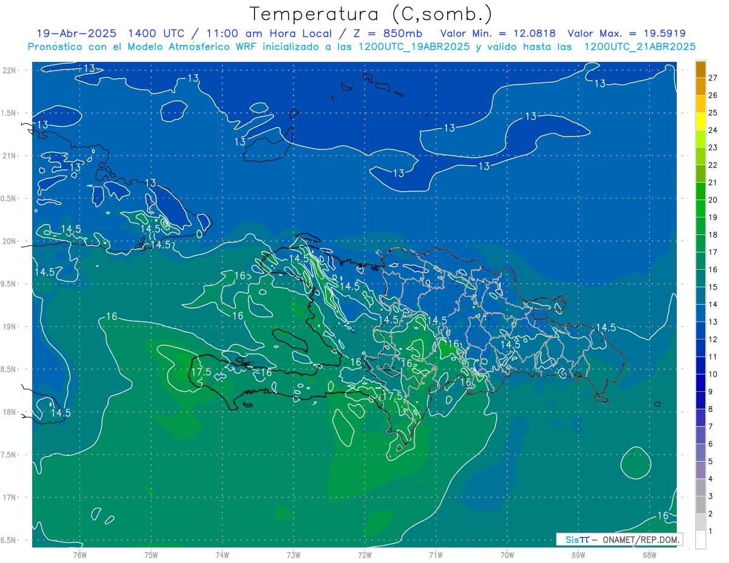Click the color bar label 1
Image resolution: width=729 pixels, height=563 pixels.
(711, 531)
